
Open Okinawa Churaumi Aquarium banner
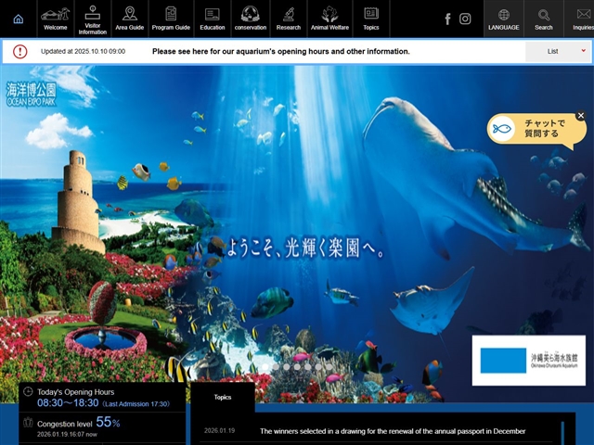tap(528, 361)
